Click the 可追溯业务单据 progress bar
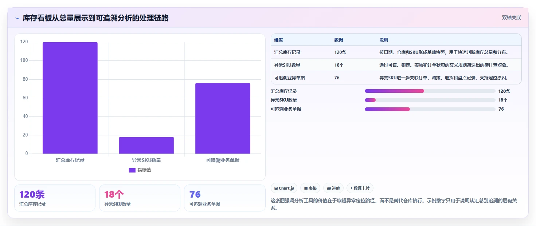This screenshot has width=536, height=226. point(430,109)
